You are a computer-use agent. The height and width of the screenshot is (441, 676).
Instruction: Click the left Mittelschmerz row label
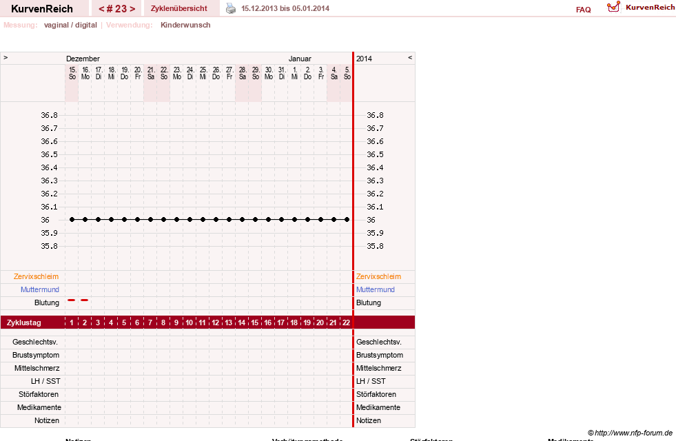37,368
